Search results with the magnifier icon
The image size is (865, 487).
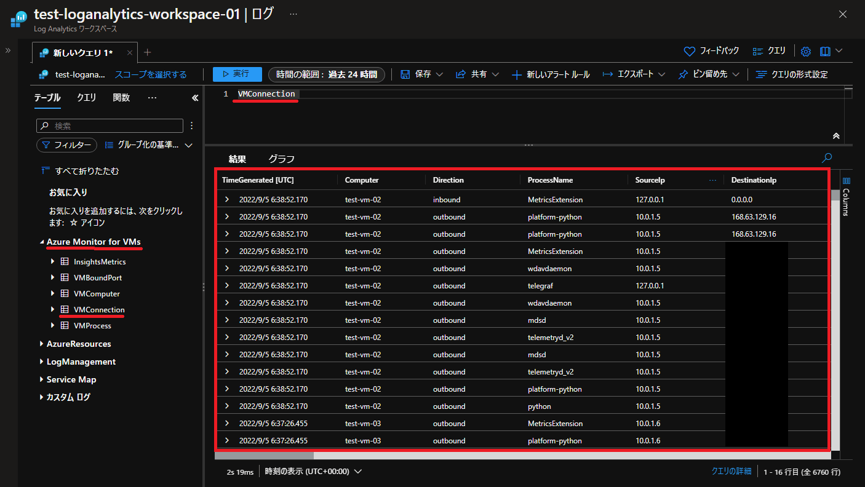[827, 157]
